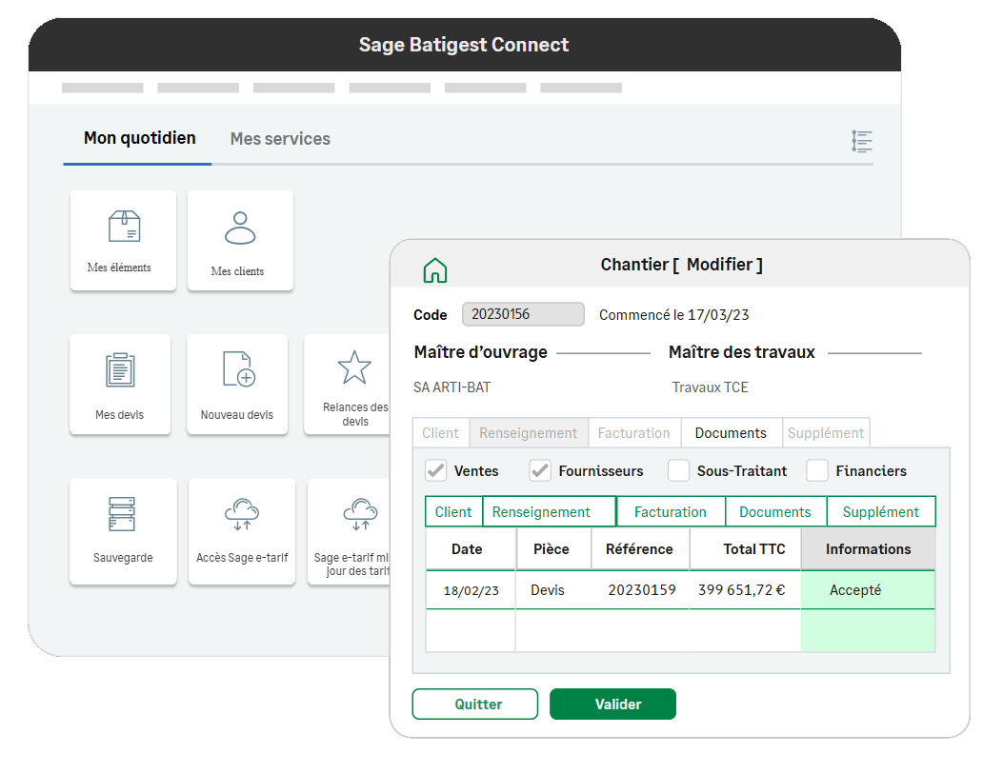Viewport: 1003px width, 774px height.
Task: Open the Mes devis clipboard icon
Action: tap(120, 370)
